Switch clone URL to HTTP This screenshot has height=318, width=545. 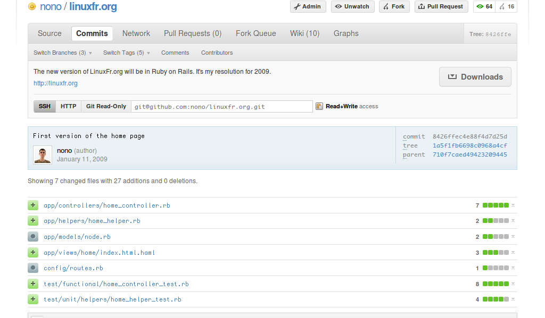[68, 106]
